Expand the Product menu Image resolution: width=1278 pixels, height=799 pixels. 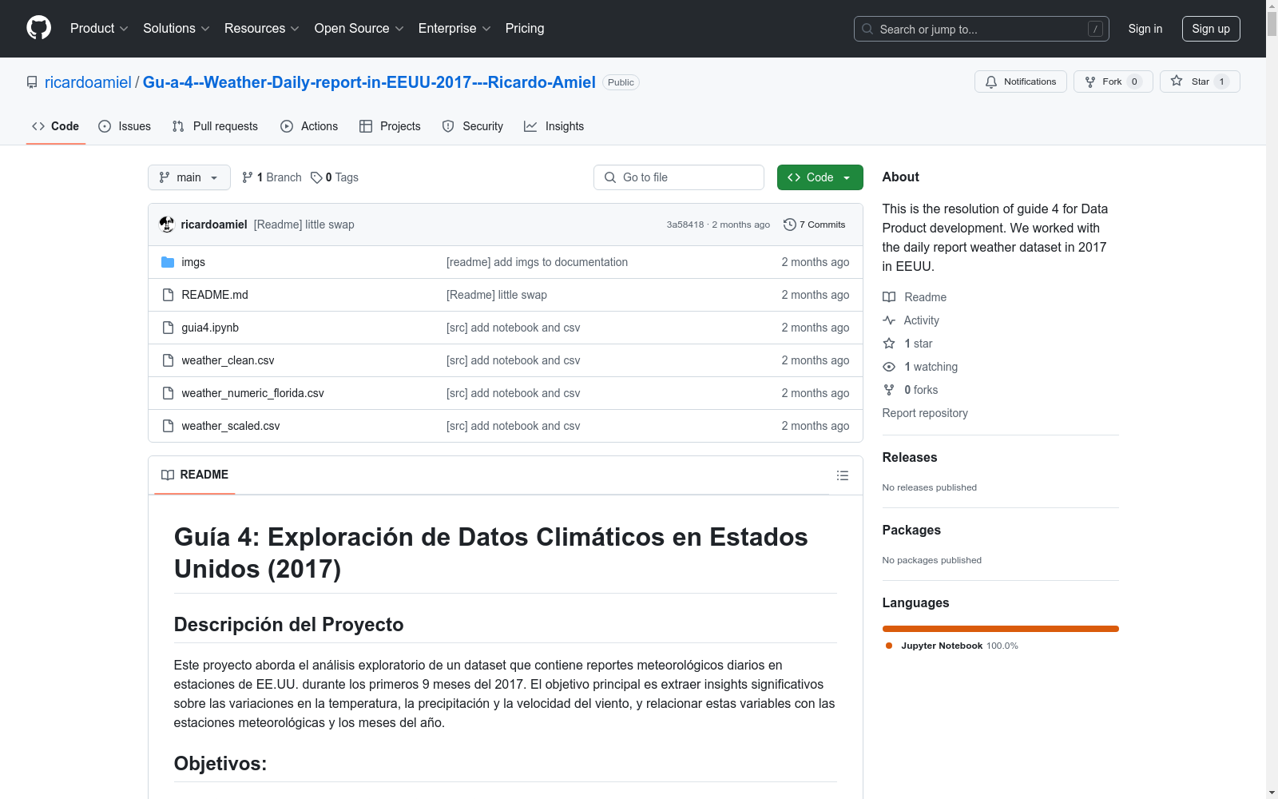(99, 28)
